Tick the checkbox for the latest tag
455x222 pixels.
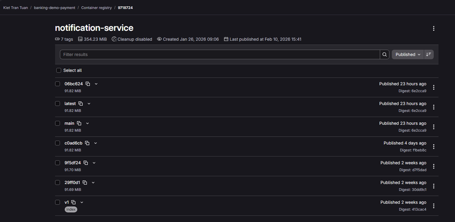57,104
